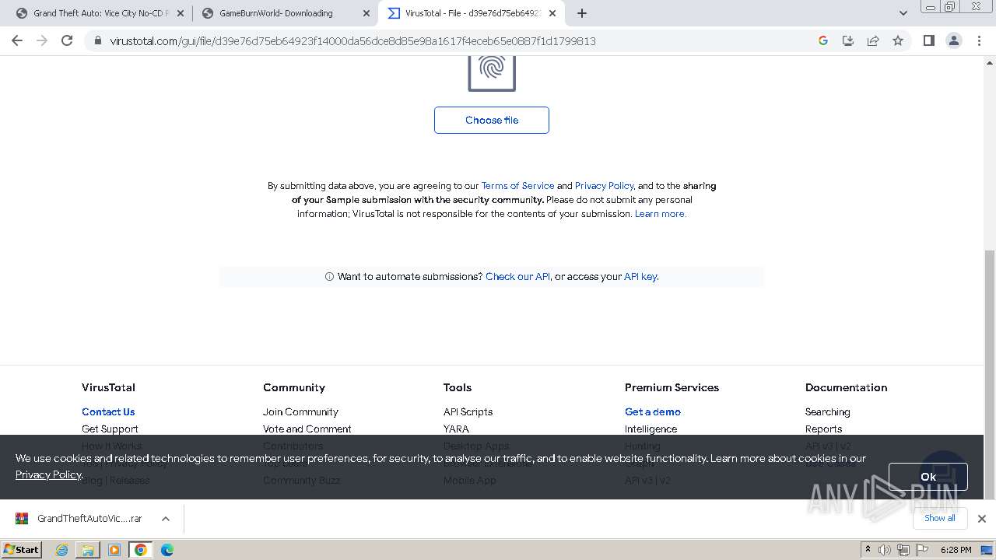
Task: Click the system clock 6:28 PM
Action: 956,550
